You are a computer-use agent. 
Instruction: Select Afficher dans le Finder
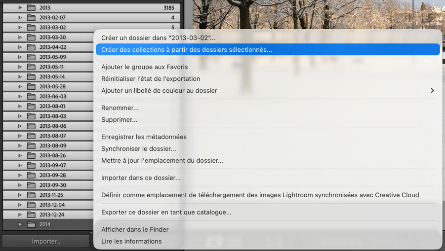135,230
